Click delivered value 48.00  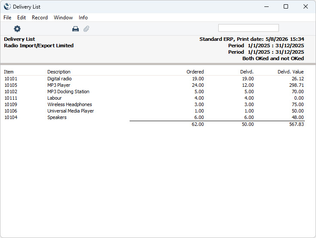297,117
